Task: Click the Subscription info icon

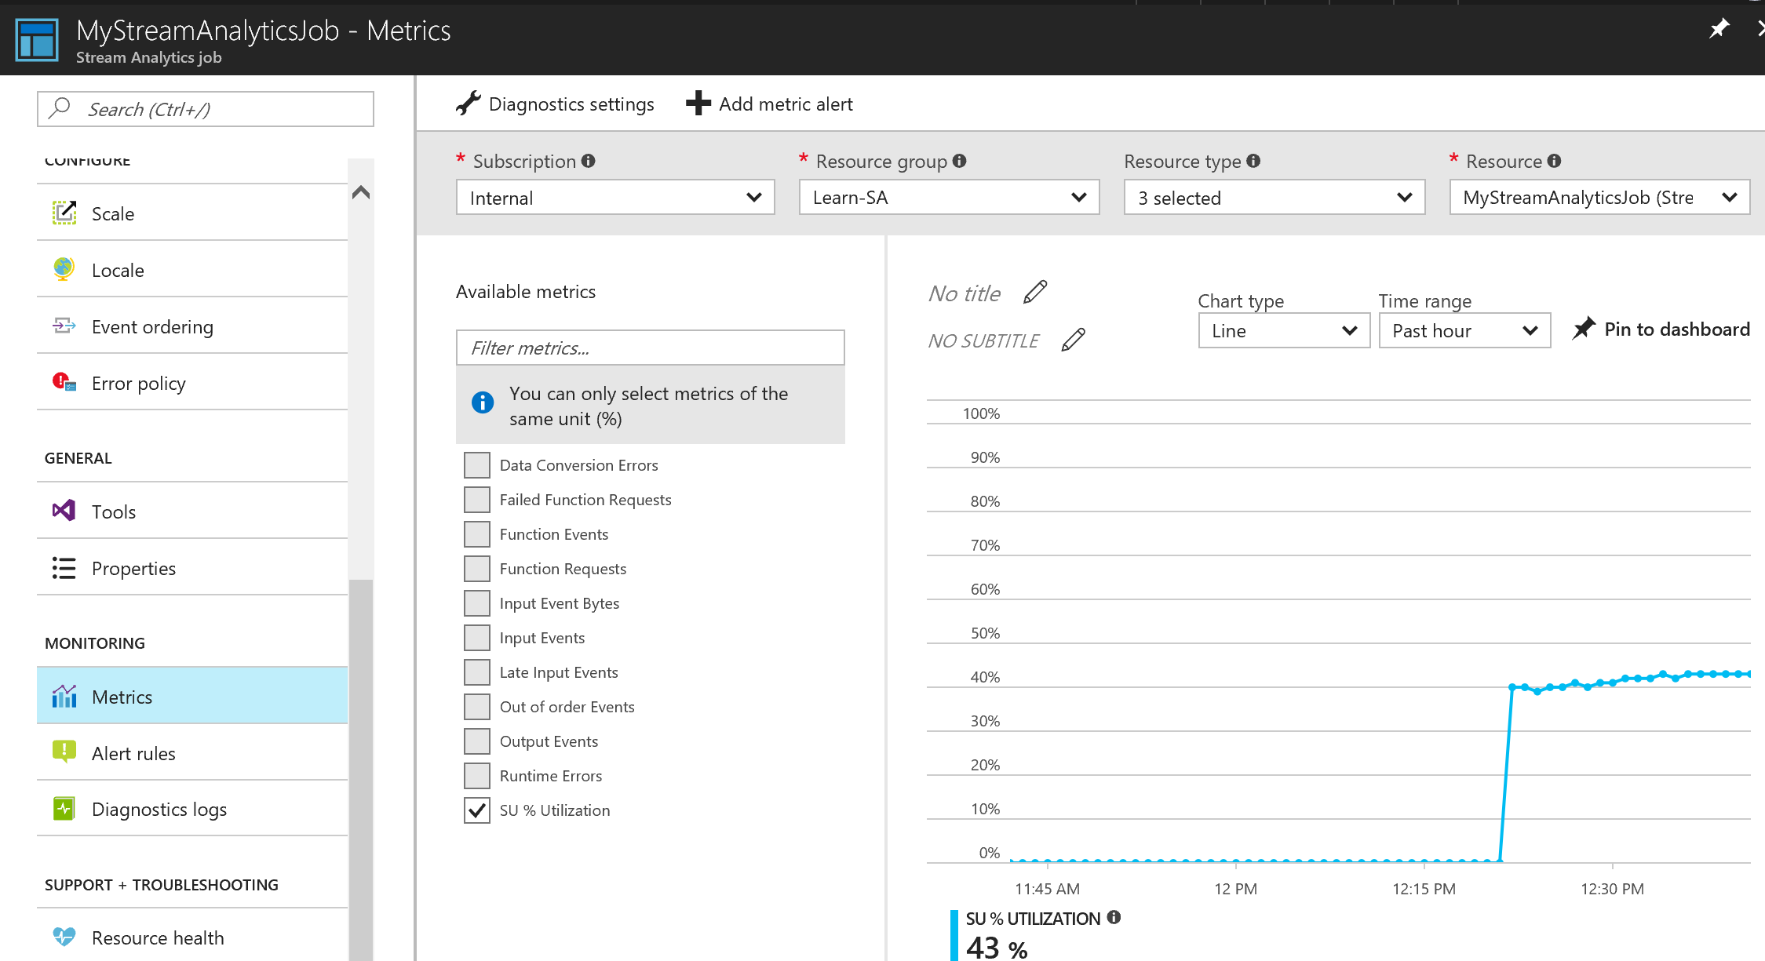Action: pos(589,161)
